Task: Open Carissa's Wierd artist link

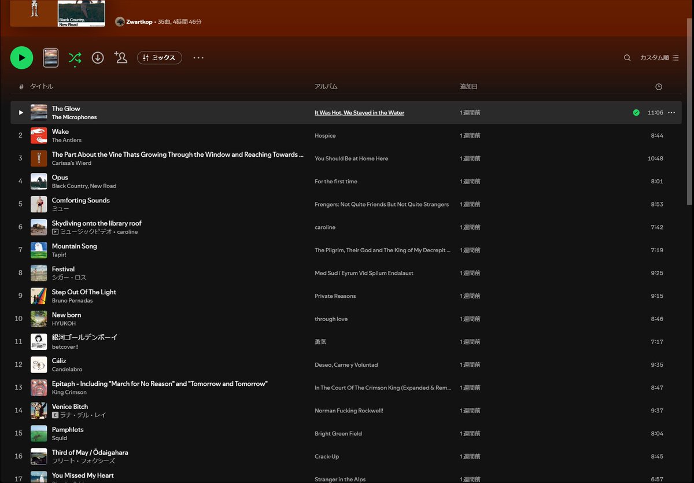Action: click(x=72, y=163)
